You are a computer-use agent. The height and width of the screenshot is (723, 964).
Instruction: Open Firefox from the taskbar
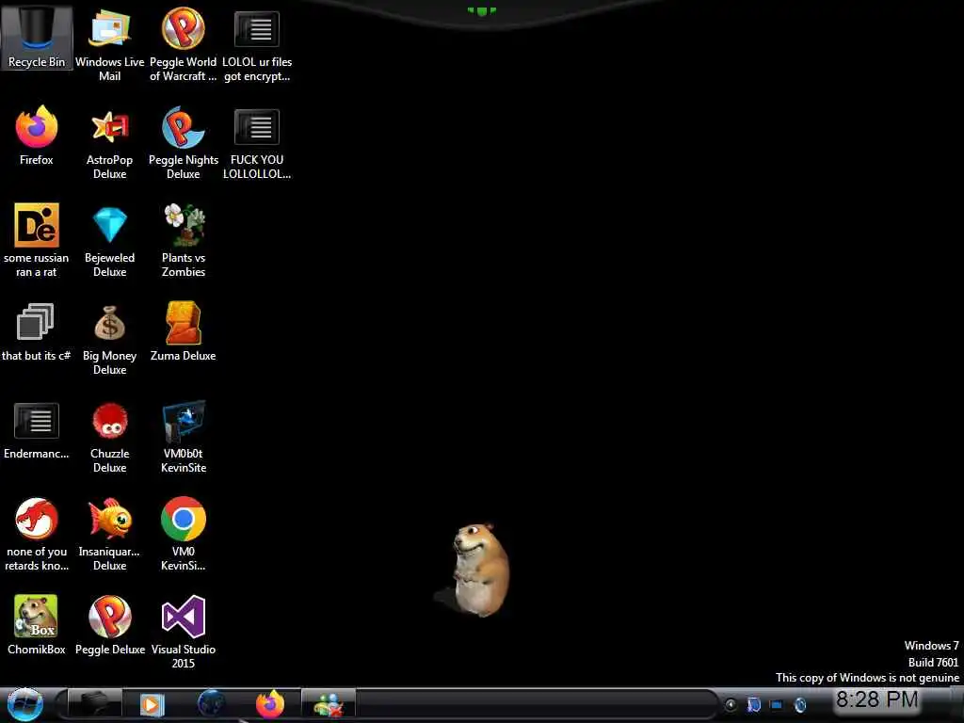coord(270,704)
